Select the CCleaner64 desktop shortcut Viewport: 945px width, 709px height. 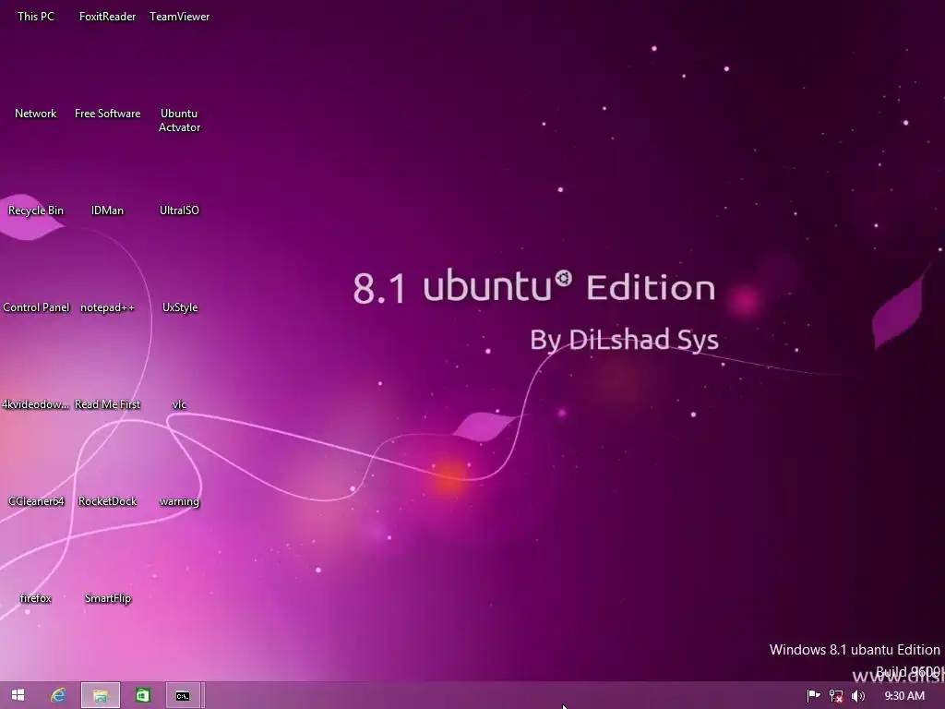36,501
